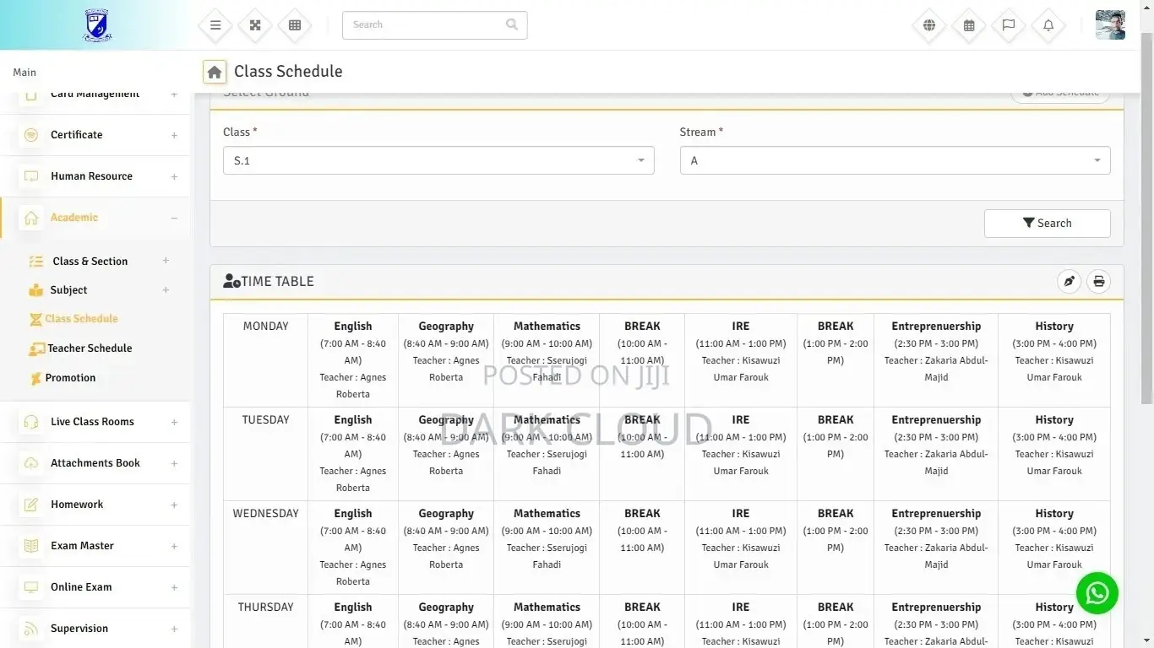The height and width of the screenshot is (648, 1154).
Task: Open the grid apps icon
Action: 295,25
